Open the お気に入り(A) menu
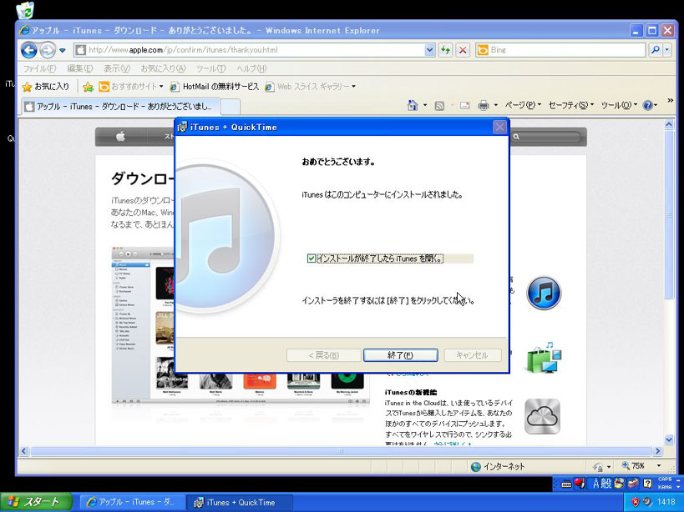This screenshot has width=684, height=512. point(163,68)
